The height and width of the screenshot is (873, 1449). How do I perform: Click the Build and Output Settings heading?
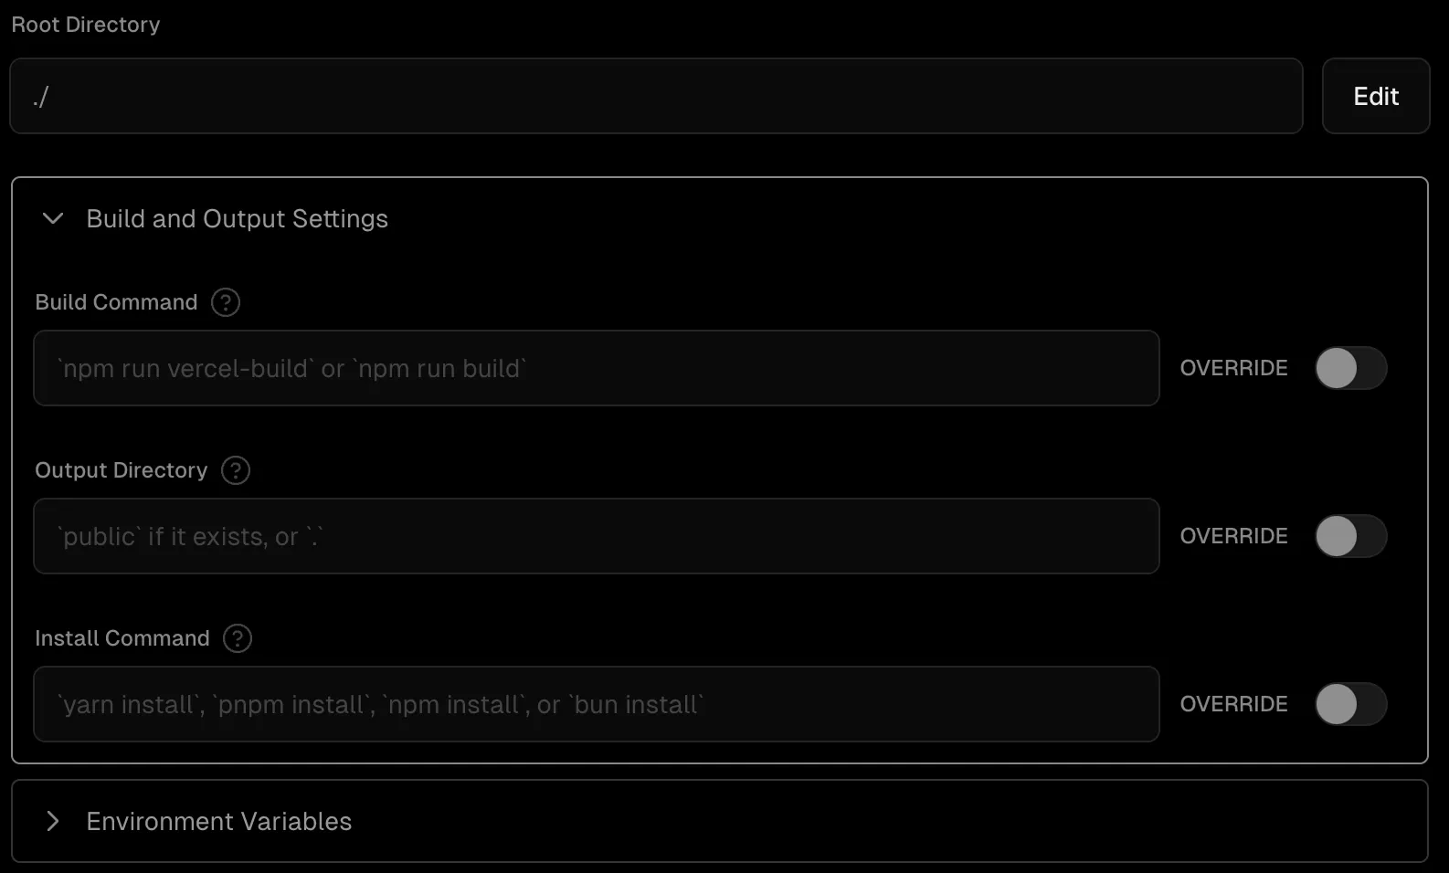(x=238, y=219)
